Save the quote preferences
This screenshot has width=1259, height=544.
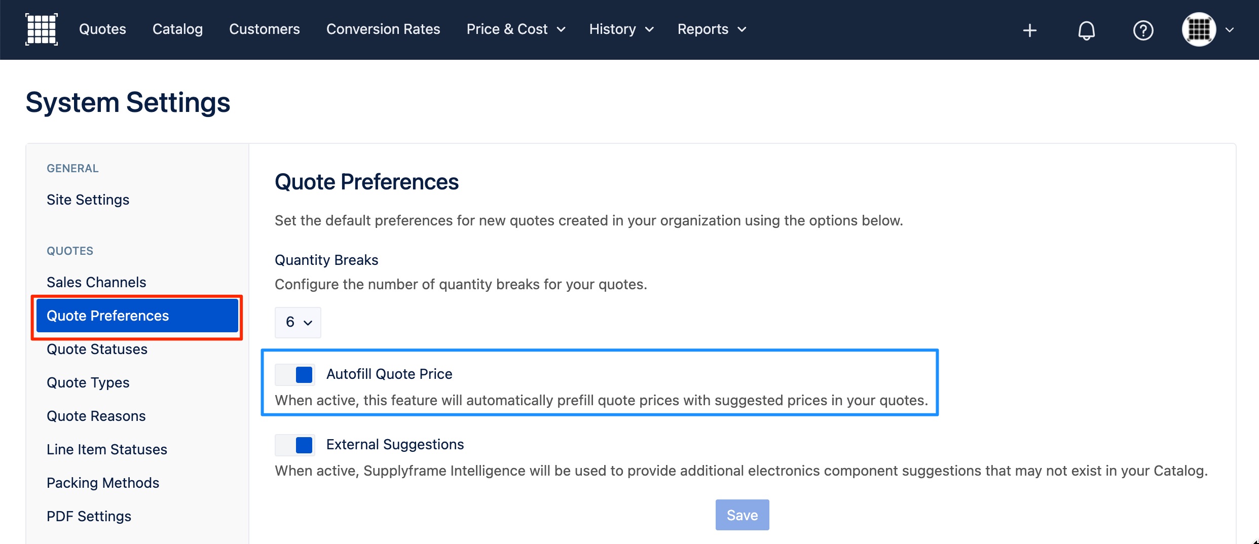pos(742,515)
